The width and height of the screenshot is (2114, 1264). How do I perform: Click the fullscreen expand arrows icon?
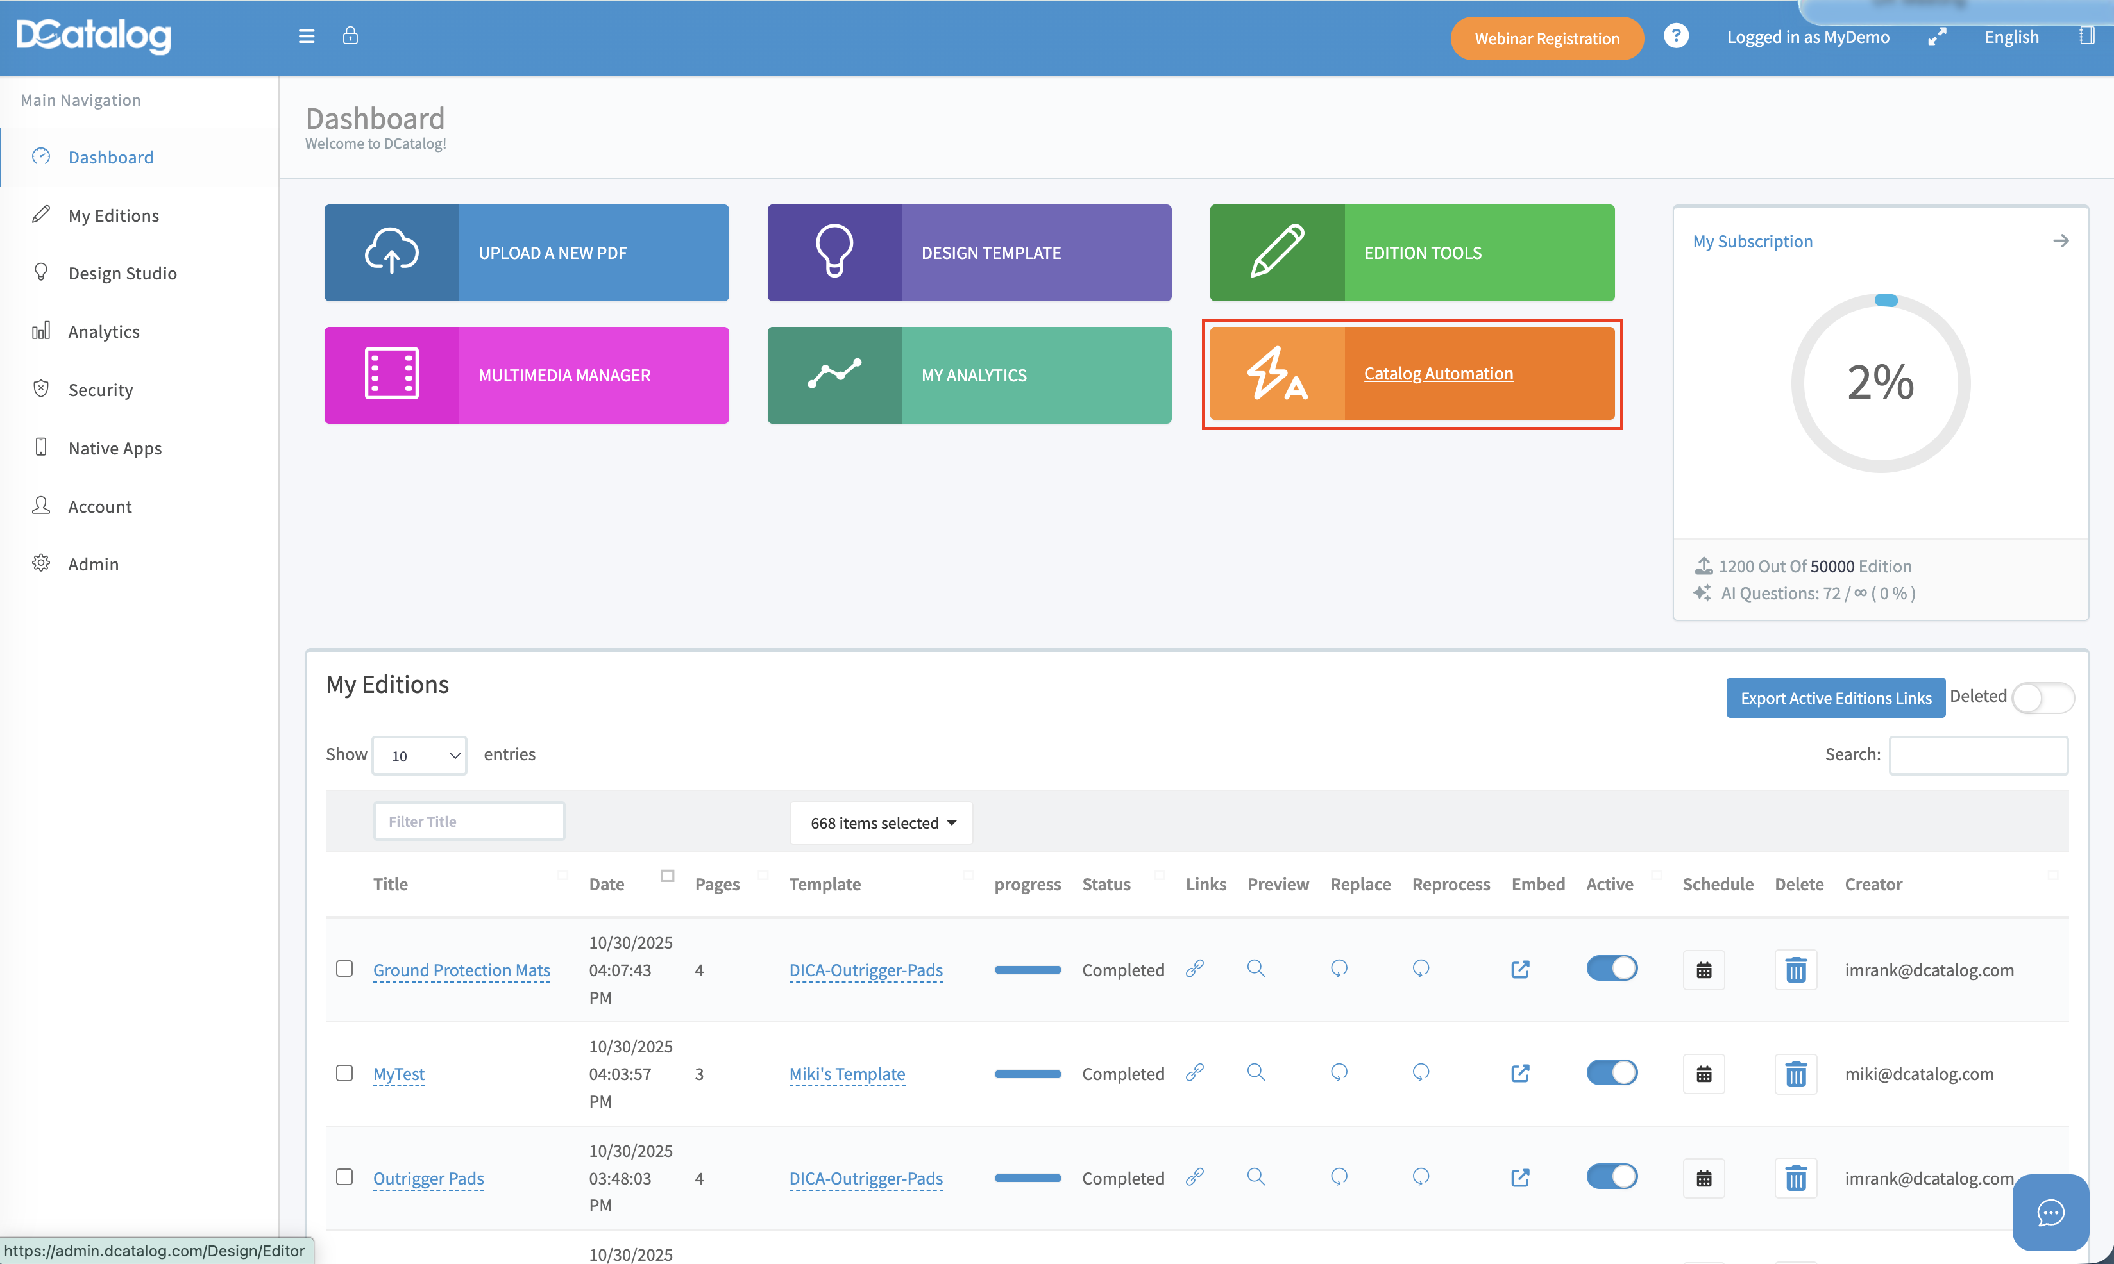(x=1937, y=37)
